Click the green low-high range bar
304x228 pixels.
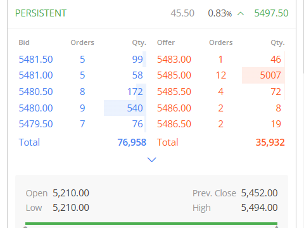151,224
